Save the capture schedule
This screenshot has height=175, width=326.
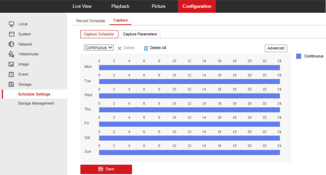tap(106, 169)
